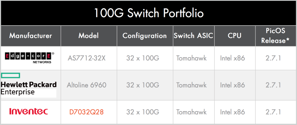This screenshot has width=297, height=125.
Task: Select Intel x86 in the Edge-core row
Action: click(233, 58)
